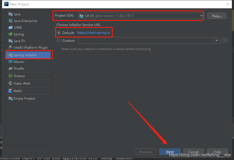The image size is (234, 160).
Task: Click the SDK folder icon in Project SDK field
Action: tap(81, 16)
